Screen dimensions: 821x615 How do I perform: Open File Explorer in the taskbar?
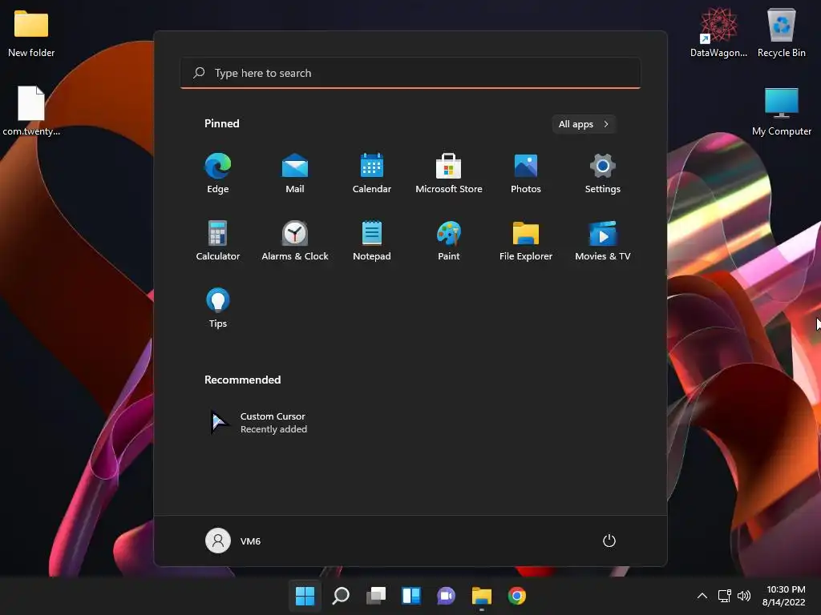[482, 596]
